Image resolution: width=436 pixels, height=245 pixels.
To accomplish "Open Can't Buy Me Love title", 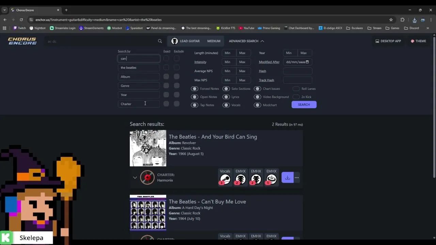I will 207,202.
